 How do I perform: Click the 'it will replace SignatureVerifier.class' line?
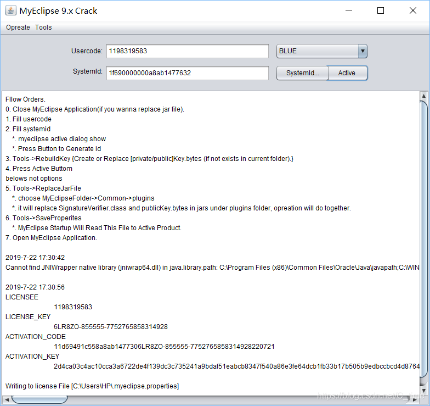pyautogui.click(x=182, y=208)
